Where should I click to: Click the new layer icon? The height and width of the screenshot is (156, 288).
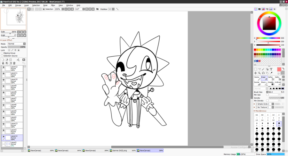(x=3, y=60)
